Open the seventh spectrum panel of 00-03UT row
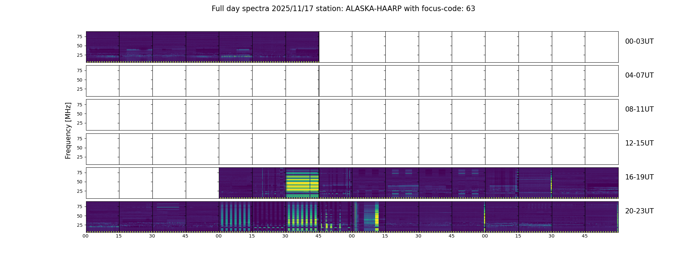 [302, 47]
